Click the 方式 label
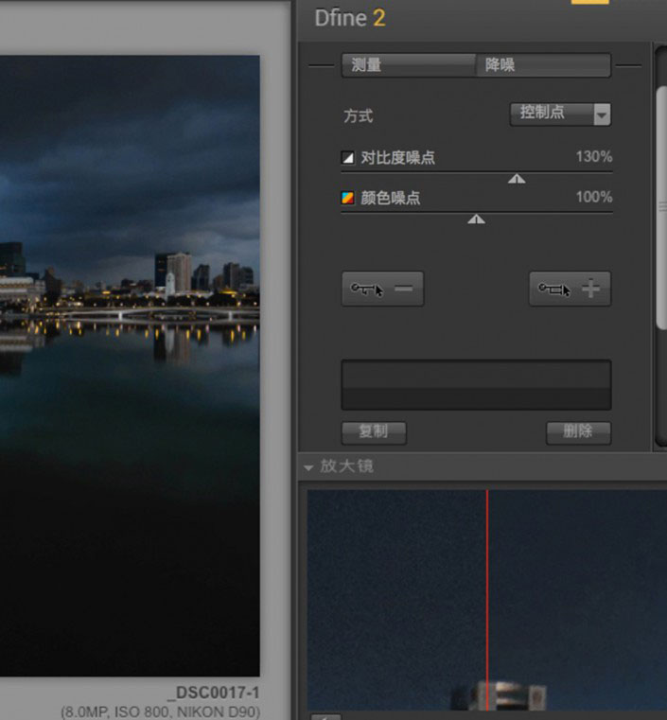 [359, 115]
